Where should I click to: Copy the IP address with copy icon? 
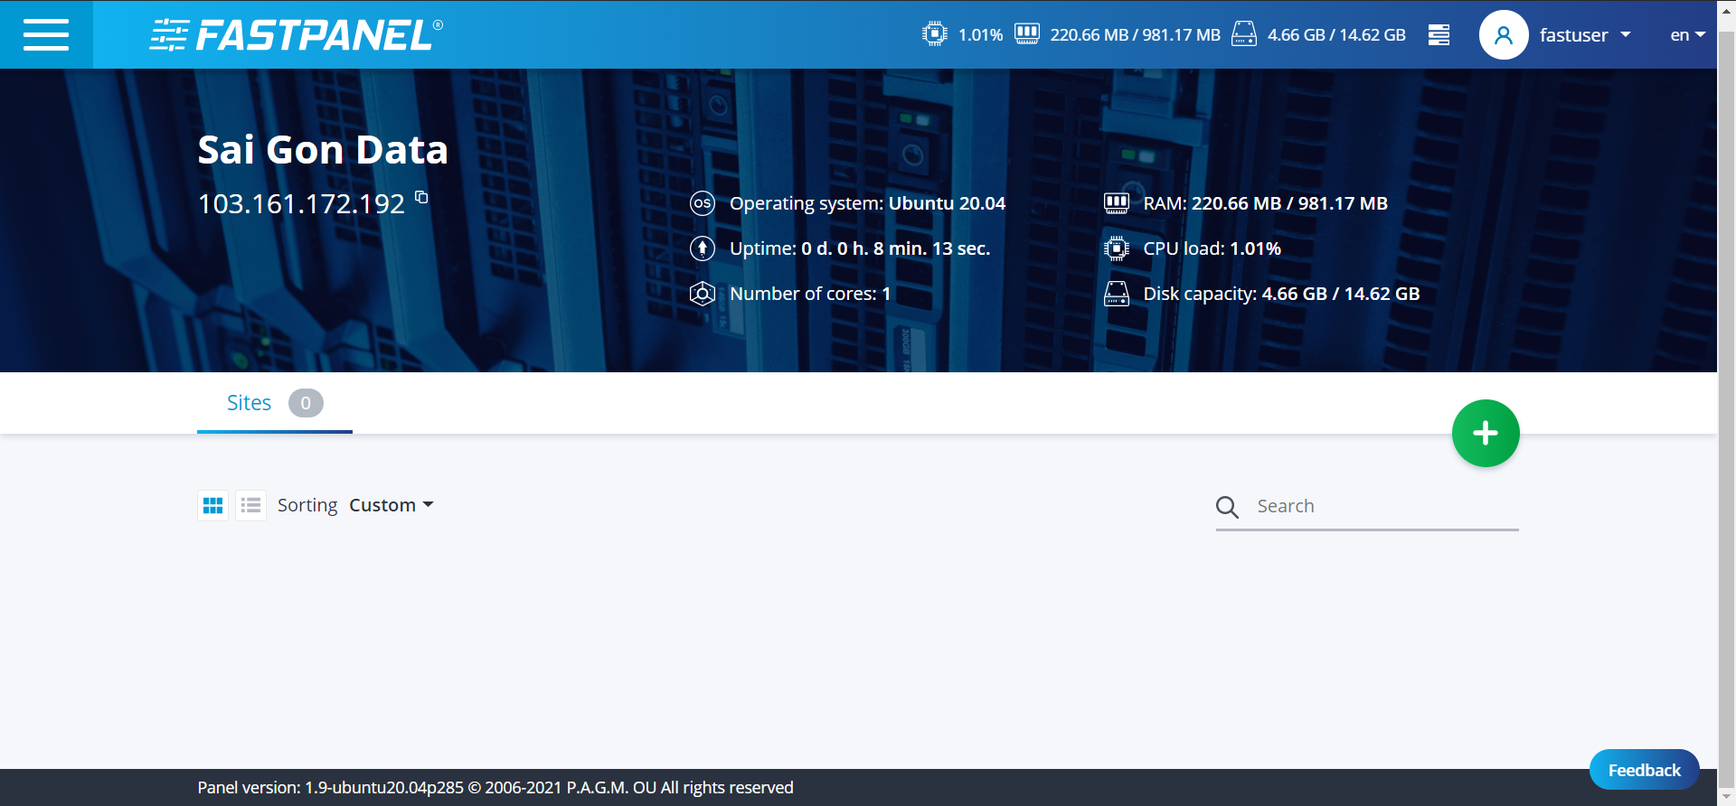coord(421,196)
